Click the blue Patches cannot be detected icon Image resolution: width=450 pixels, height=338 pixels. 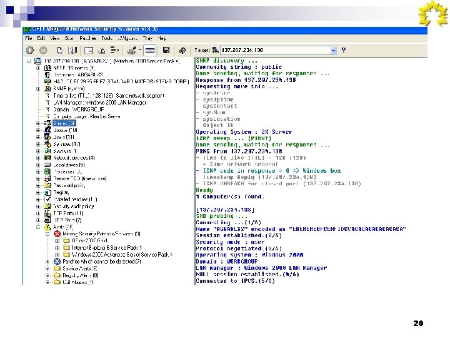tap(57, 261)
